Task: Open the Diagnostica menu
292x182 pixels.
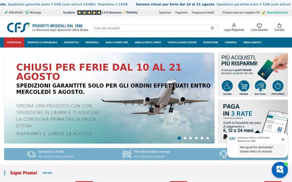Action: [71, 42]
